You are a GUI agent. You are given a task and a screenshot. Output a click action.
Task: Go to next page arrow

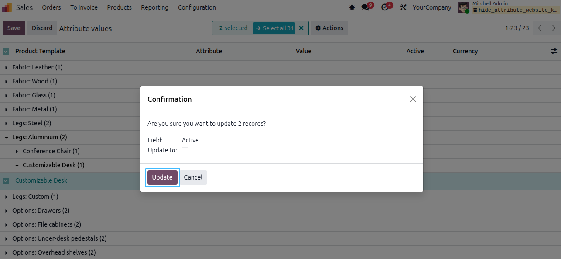point(554,28)
